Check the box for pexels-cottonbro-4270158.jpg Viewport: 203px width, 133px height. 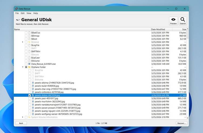(x=30, y=92)
